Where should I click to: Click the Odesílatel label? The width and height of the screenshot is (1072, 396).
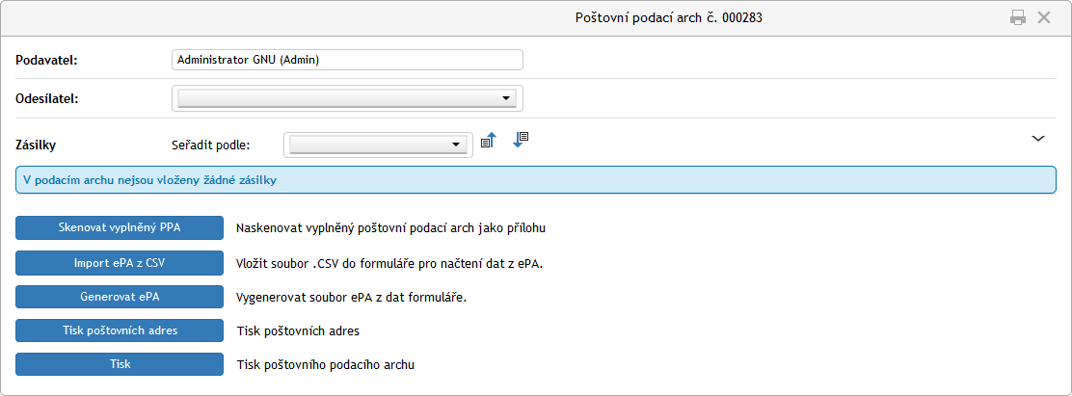coord(47,98)
